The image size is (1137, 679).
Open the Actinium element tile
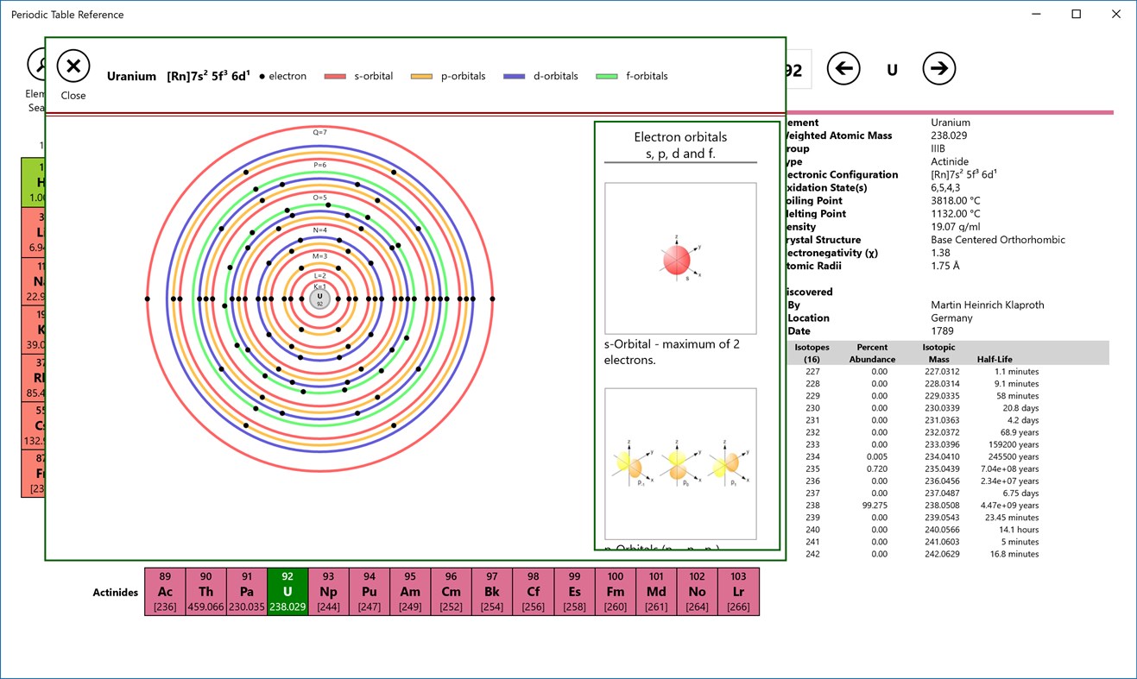(x=164, y=591)
